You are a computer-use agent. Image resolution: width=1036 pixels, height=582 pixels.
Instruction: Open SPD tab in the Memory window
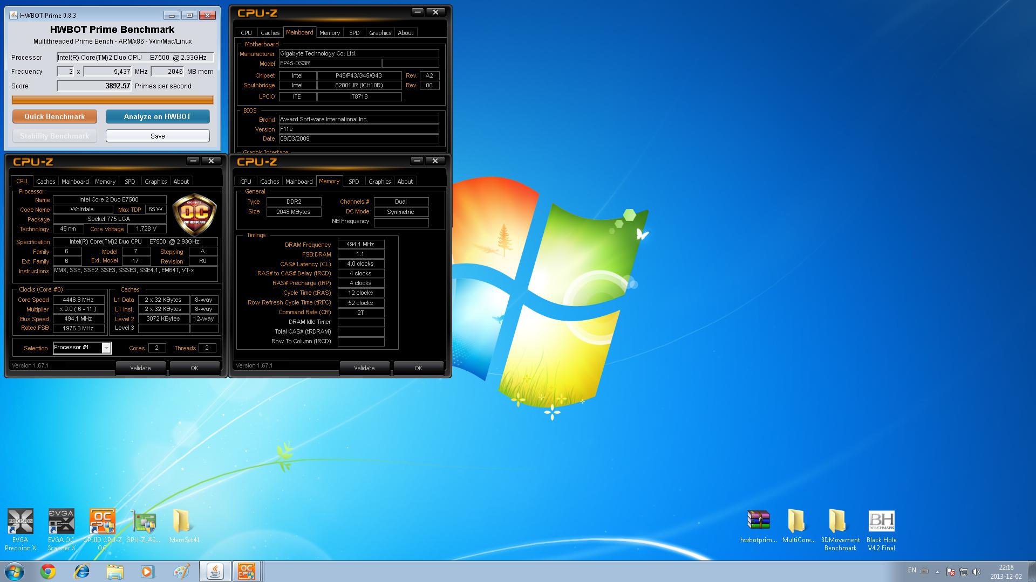coord(354,182)
